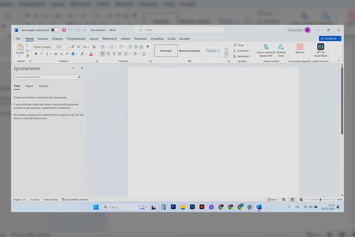
Task: Switch to Pagine tab in Spostamento pane
Action: tap(29, 86)
